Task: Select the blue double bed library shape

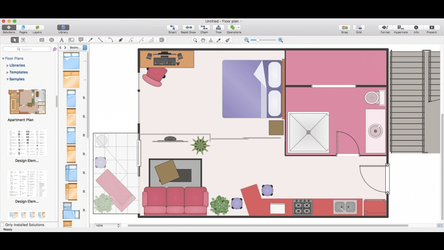Action: point(71,61)
